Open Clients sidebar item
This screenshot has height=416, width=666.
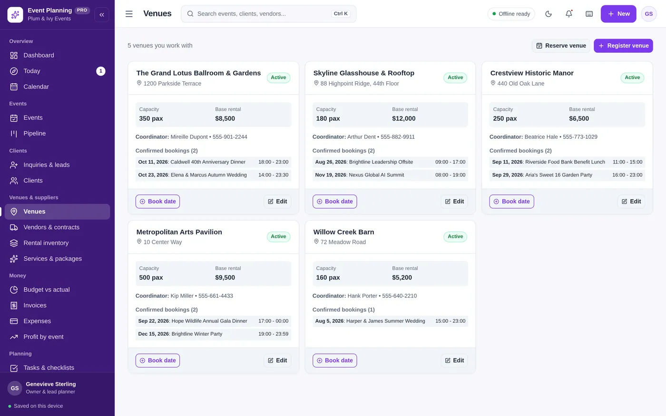pyautogui.click(x=57, y=180)
